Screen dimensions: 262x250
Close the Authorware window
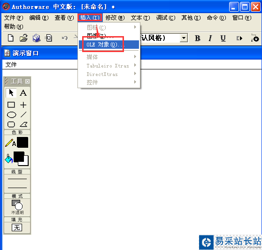point(255,7)
